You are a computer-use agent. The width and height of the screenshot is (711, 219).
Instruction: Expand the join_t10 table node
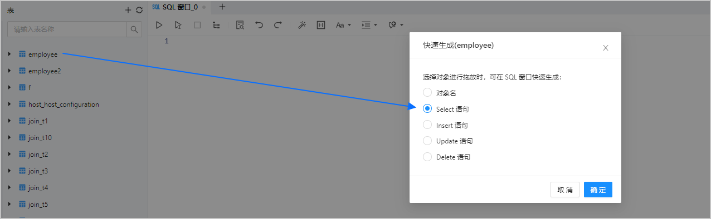(9, 138)
